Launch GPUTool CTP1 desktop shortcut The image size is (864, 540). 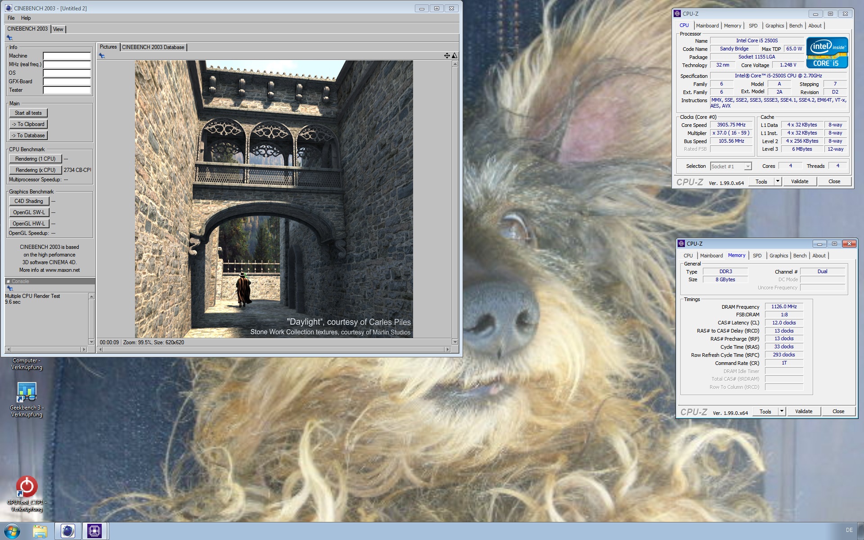pos(27,494)
